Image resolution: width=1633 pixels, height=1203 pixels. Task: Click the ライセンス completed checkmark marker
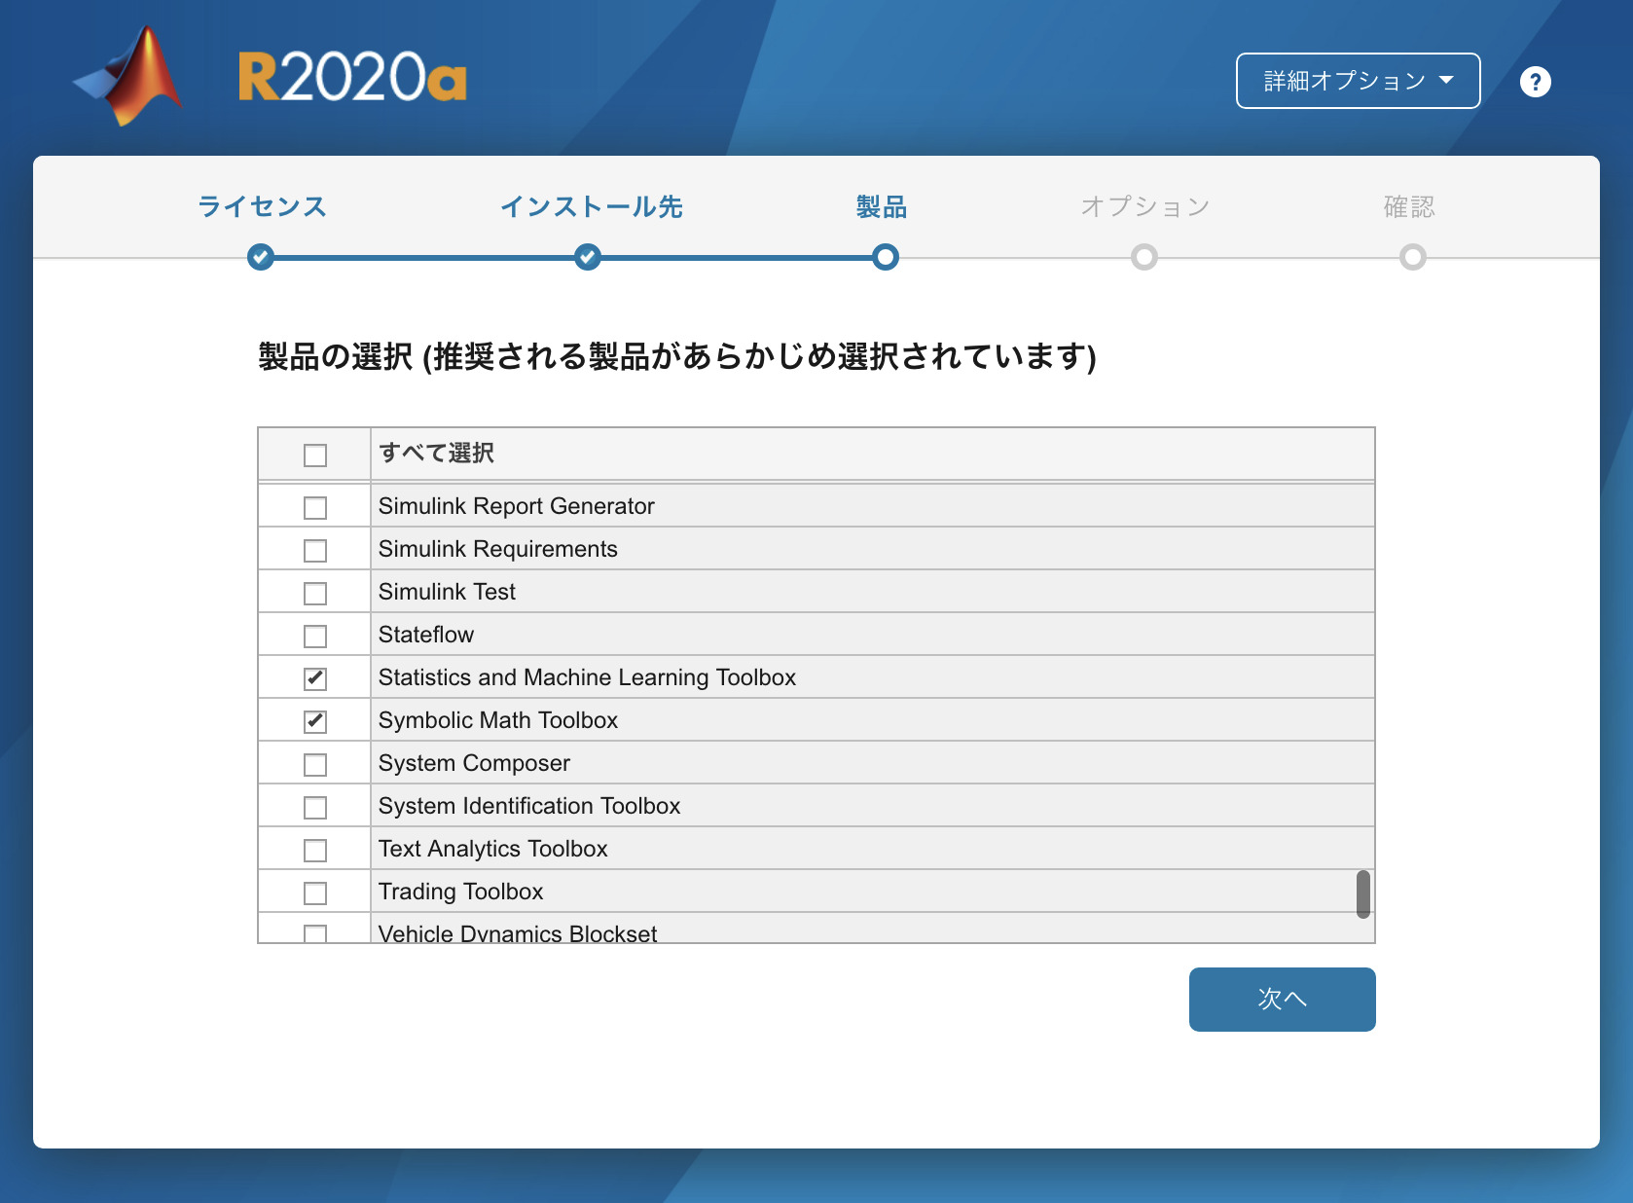261,257
